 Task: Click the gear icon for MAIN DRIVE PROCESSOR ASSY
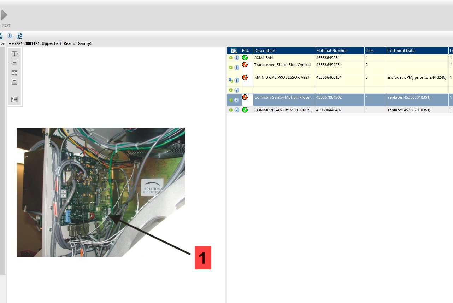coord(231,80)
